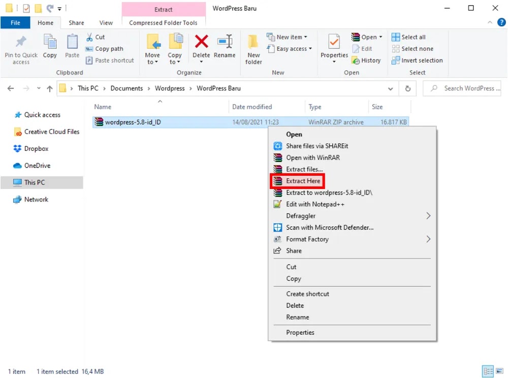The height and width of the screenshot is (378, 508).
Task: Open Creative Cloud Files in sidebar
Action: tap(52, 132)
